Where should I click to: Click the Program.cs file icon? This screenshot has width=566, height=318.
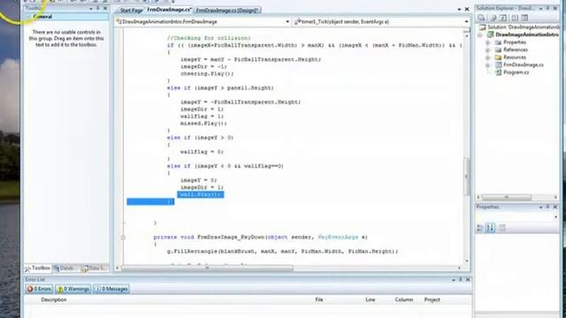point(499,72)
